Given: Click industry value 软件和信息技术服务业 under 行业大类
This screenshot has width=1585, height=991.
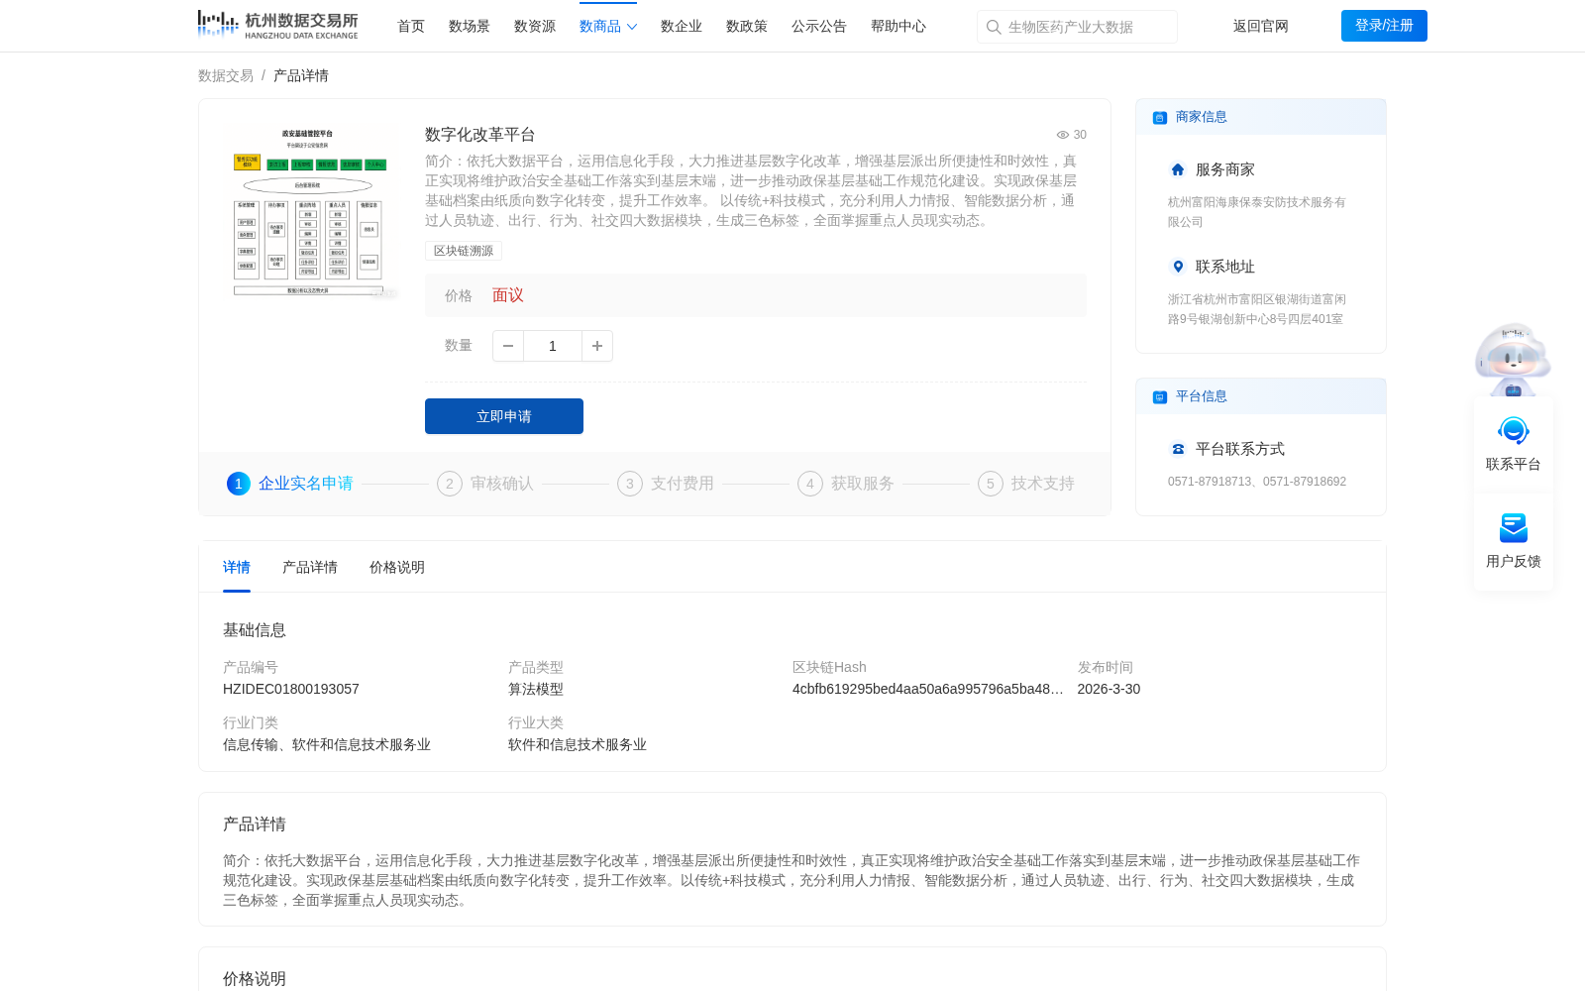Looking at the screenshot, I should coord(578,744).
